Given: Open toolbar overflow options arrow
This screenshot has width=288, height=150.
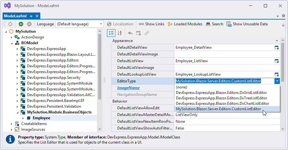Looking at the screenshot, I should 283,25.
